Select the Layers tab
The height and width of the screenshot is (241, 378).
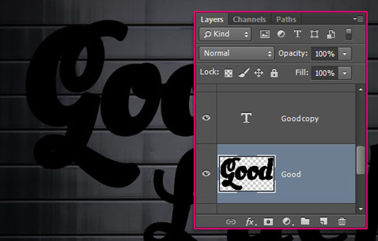[x=212, y=20]
